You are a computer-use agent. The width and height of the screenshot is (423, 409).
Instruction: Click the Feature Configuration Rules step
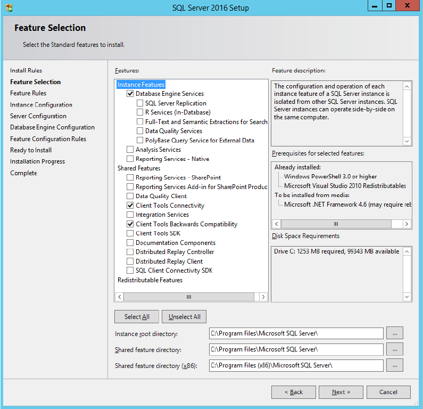pos(48,139)
